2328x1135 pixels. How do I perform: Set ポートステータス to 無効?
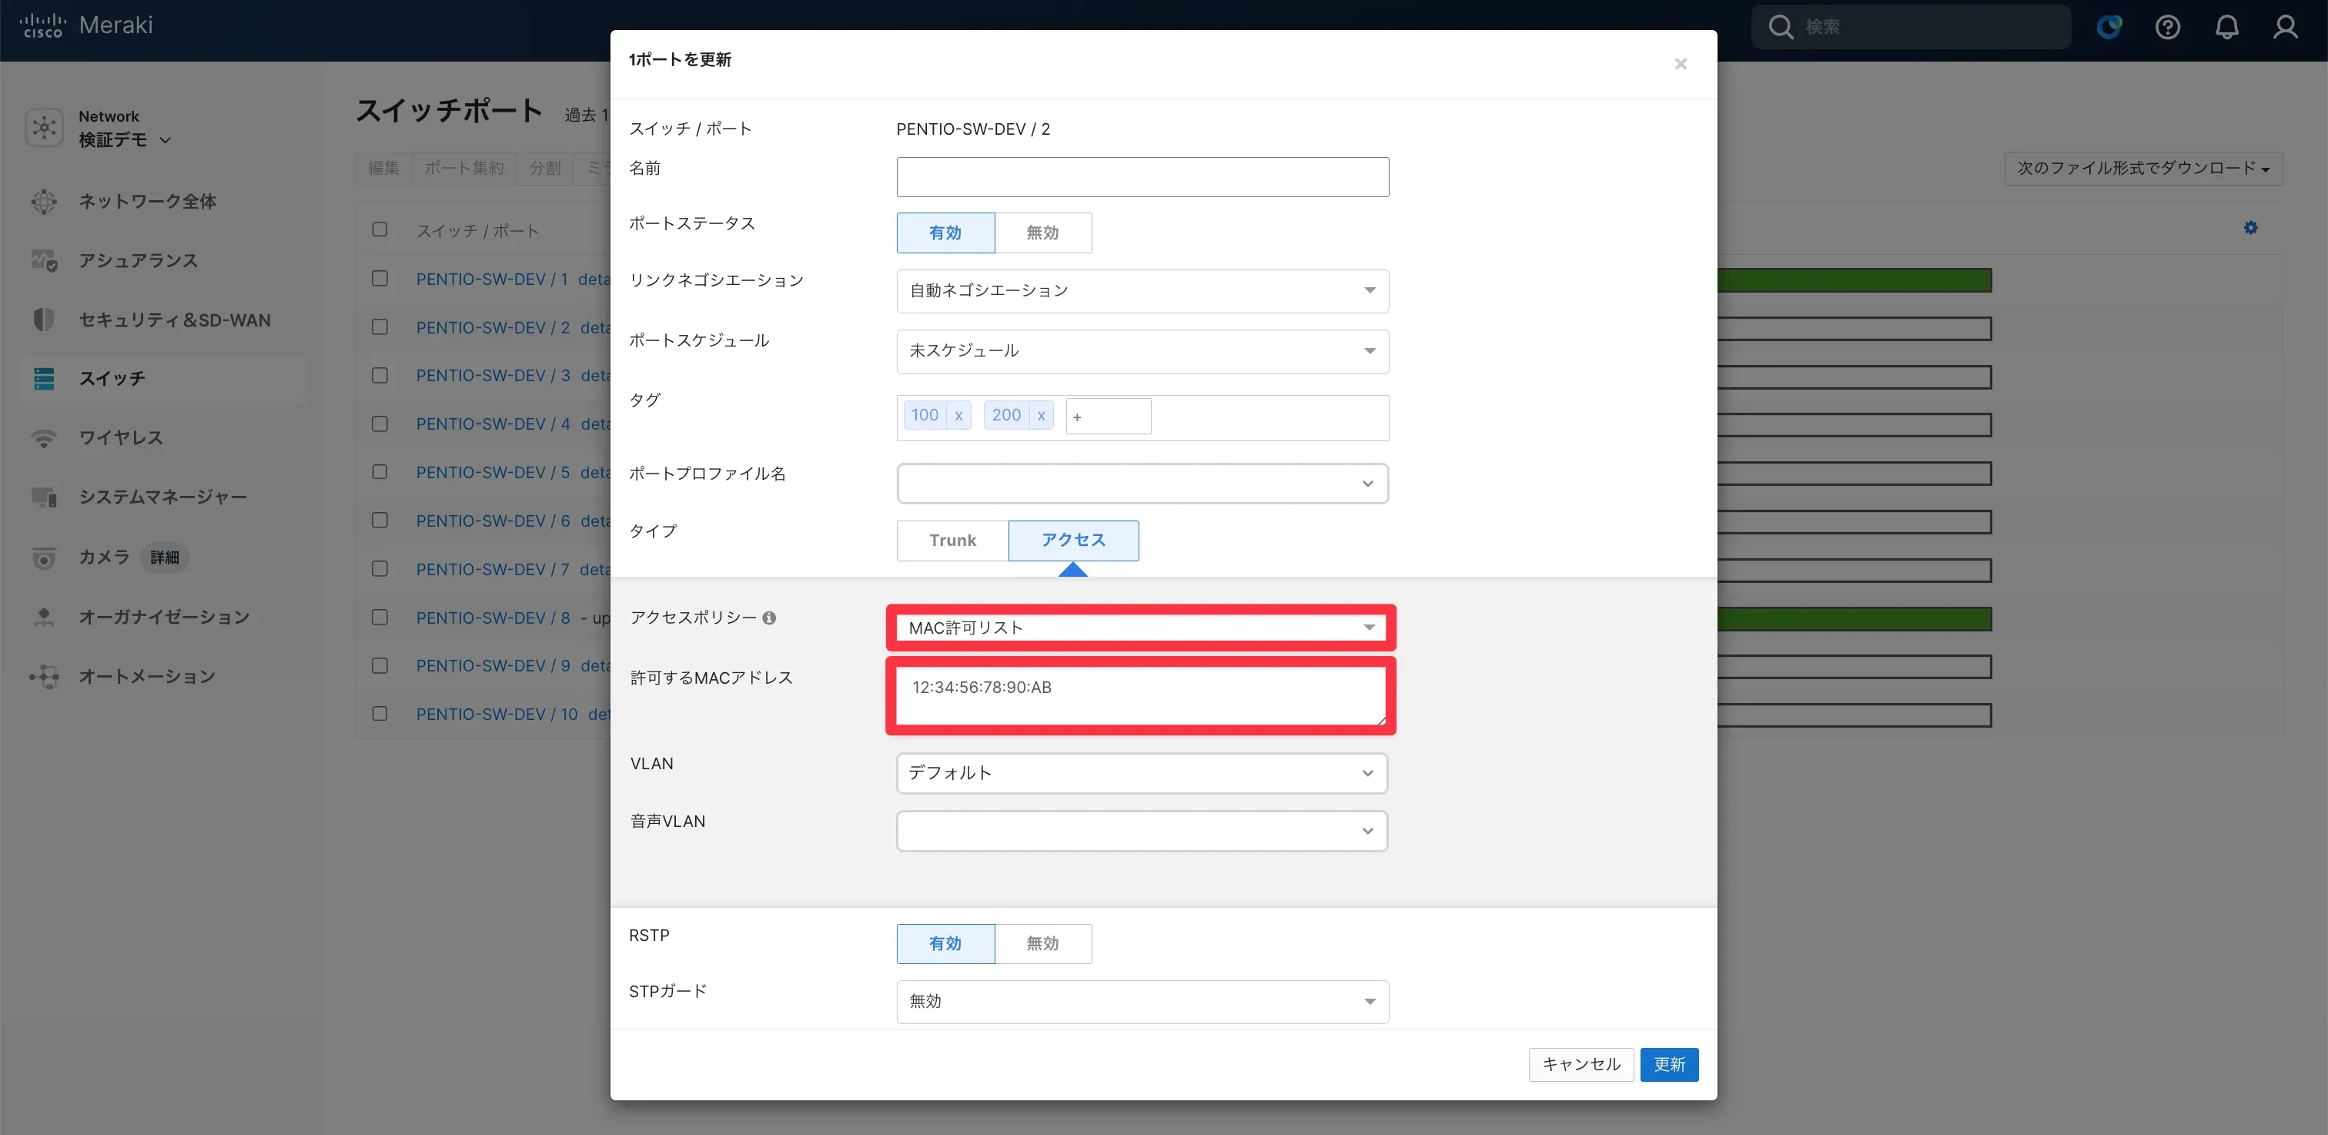1042,233
